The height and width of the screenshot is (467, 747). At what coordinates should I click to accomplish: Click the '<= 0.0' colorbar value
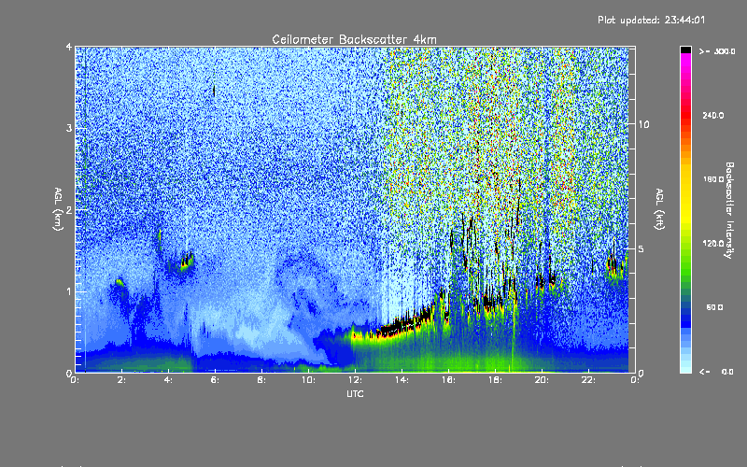(x=716, y=372)
